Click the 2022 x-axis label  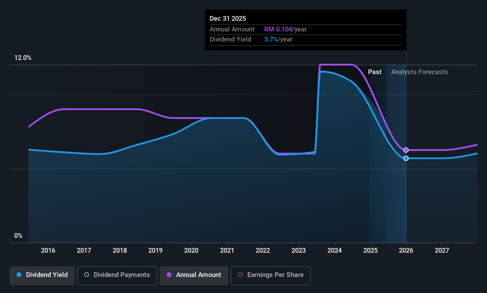click(x=263, y=251)
